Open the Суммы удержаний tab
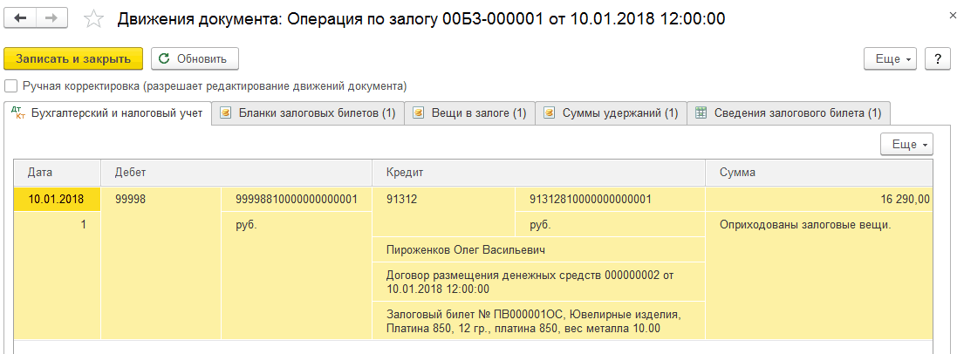This screenshot has width=957, height=354. (611, 113)
